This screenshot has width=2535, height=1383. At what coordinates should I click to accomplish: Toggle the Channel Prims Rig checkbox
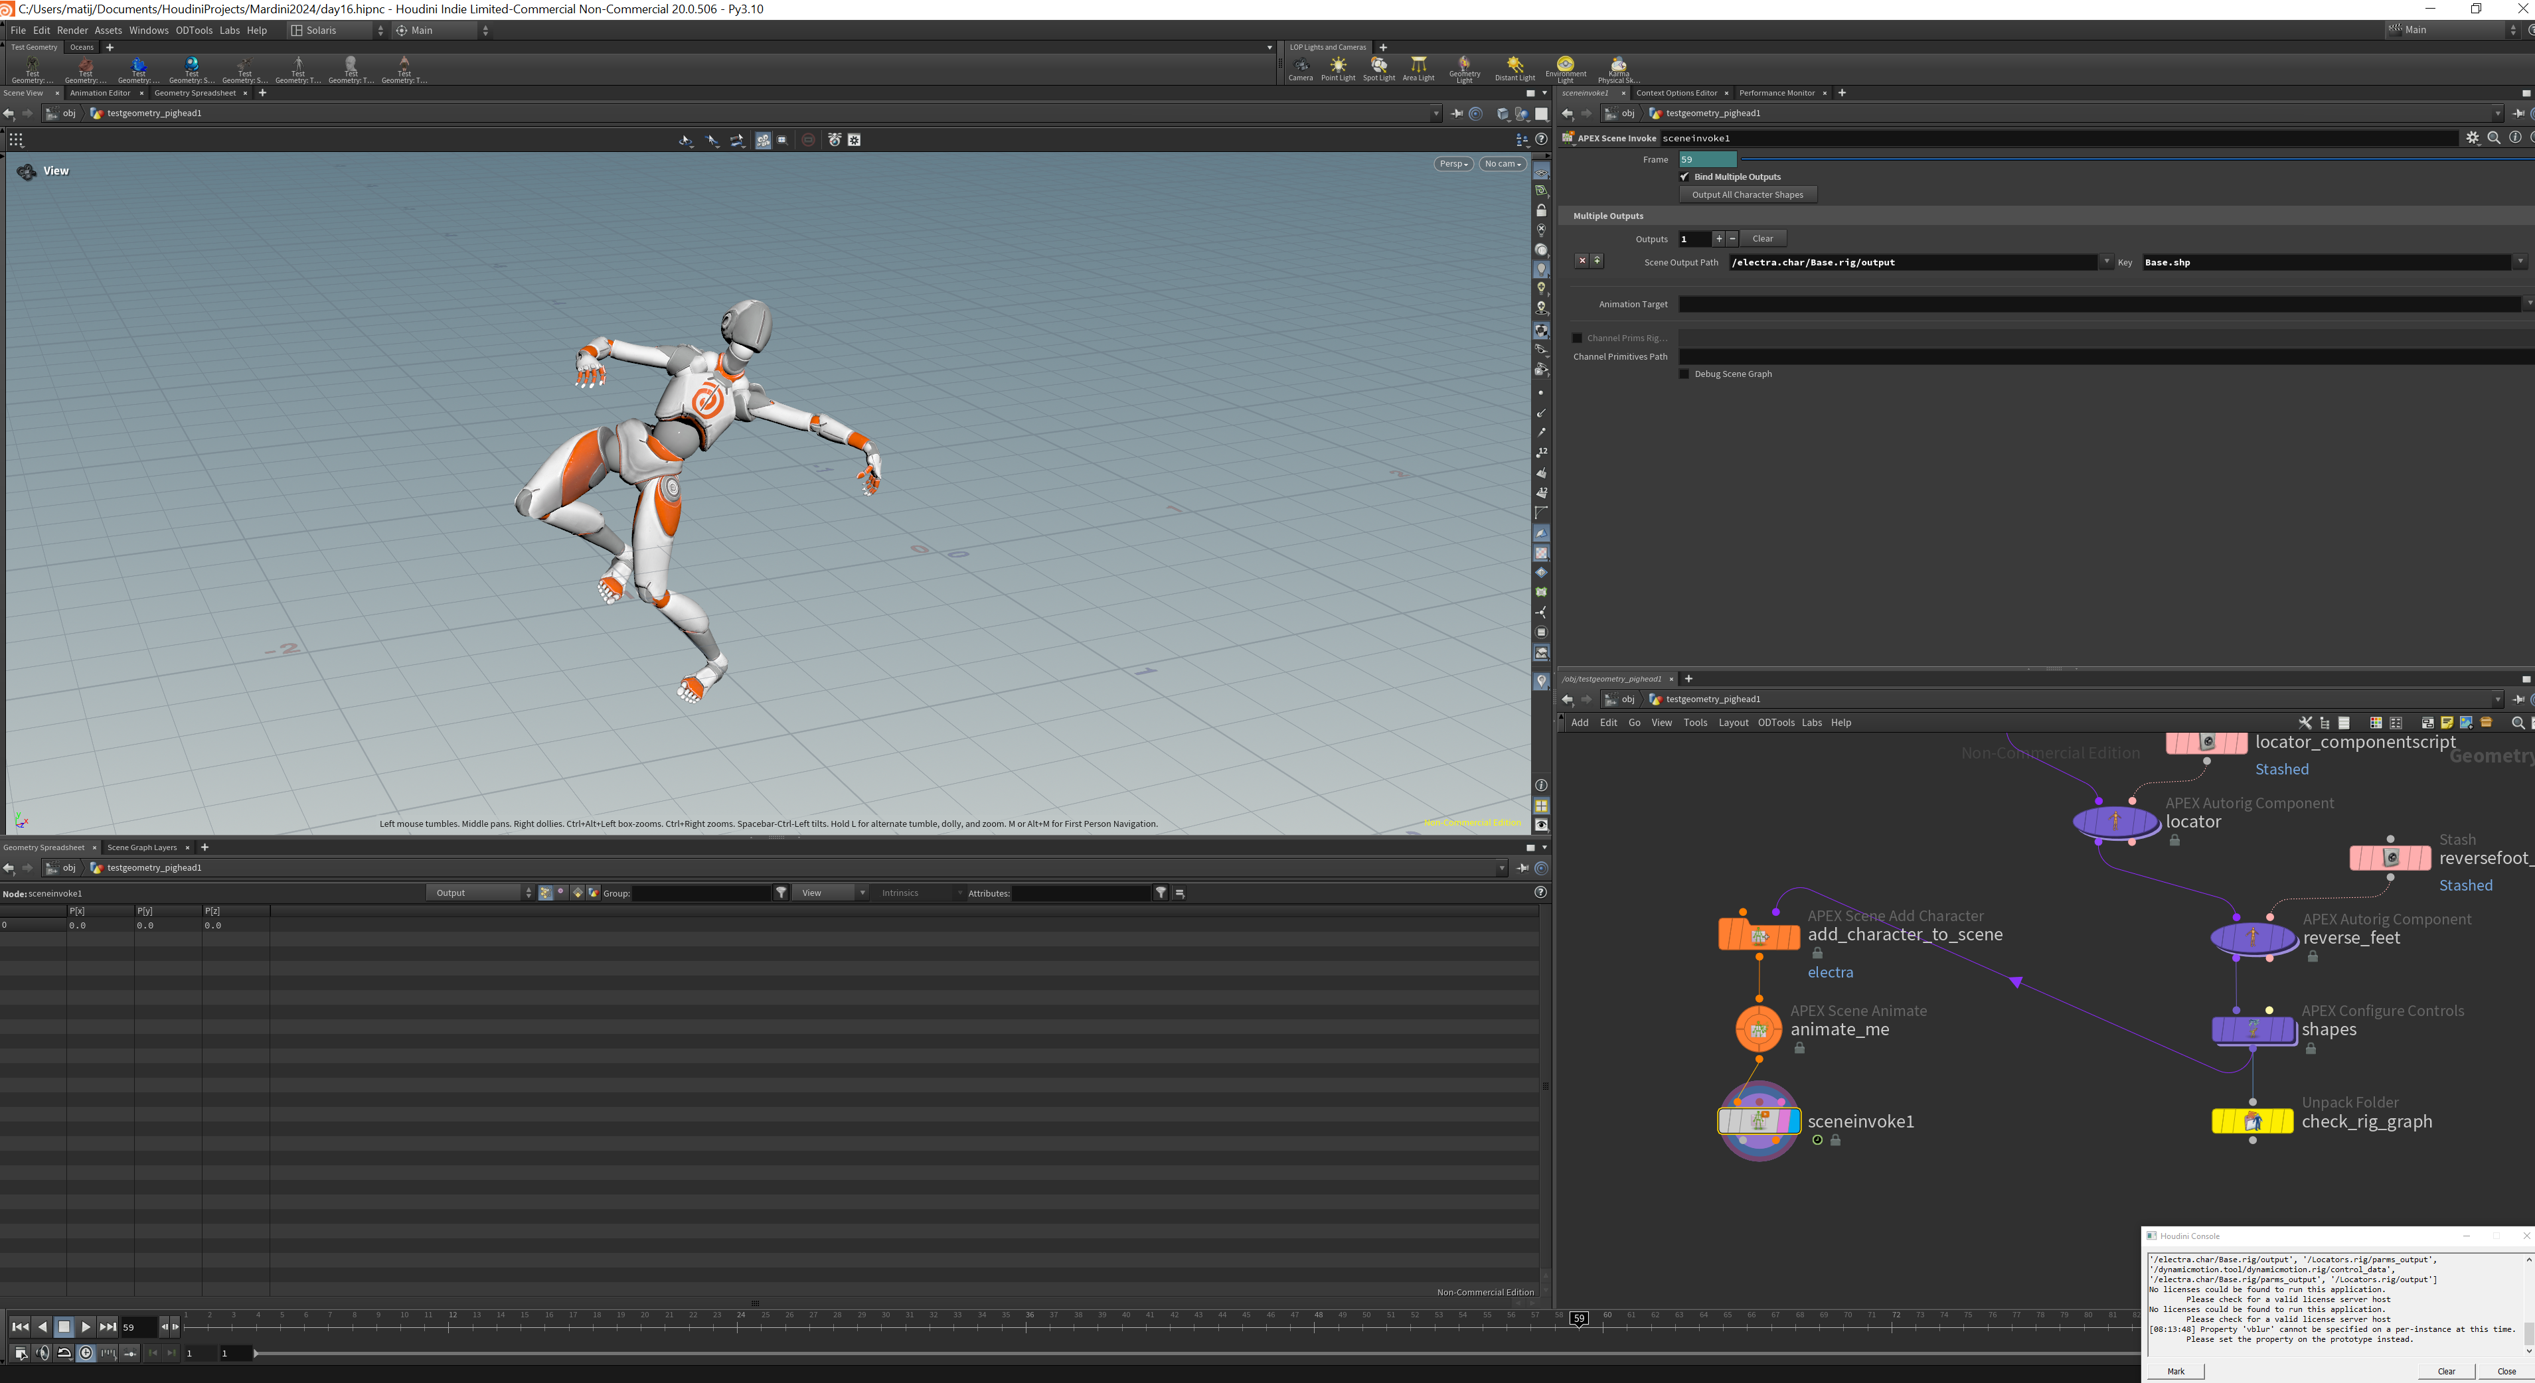click(1578, 338)
